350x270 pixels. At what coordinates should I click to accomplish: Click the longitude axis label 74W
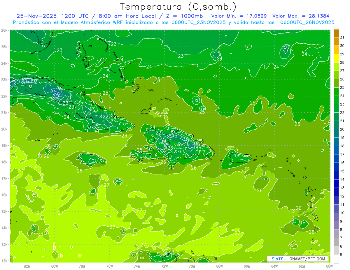[x=137, y=266]
